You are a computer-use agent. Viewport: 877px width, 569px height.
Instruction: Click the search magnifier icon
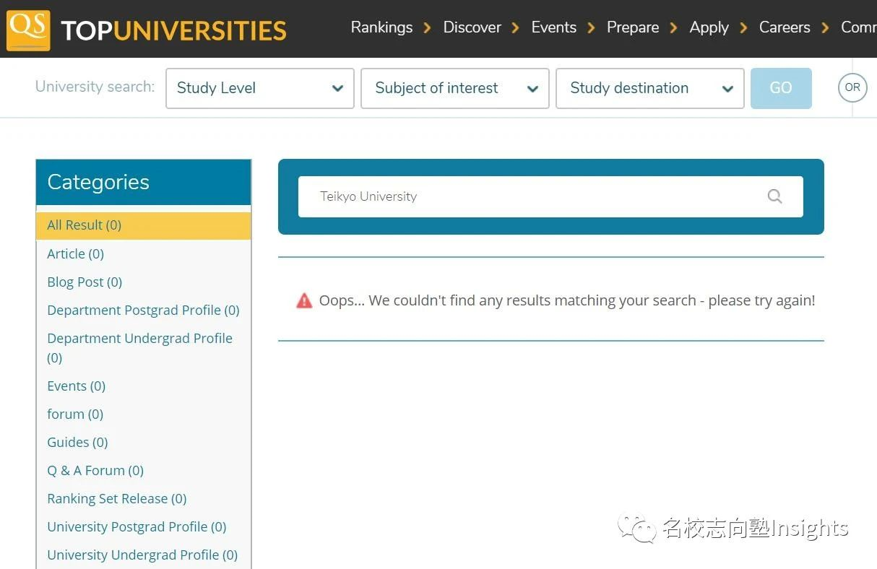pyautogui.click(x=774, y=196)
